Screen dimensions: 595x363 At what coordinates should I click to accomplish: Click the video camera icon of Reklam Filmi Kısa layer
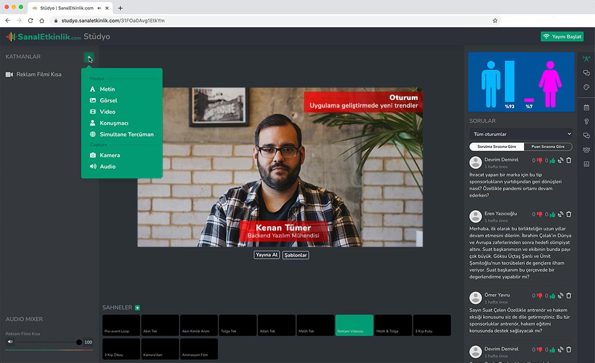(x=9, y=74)
